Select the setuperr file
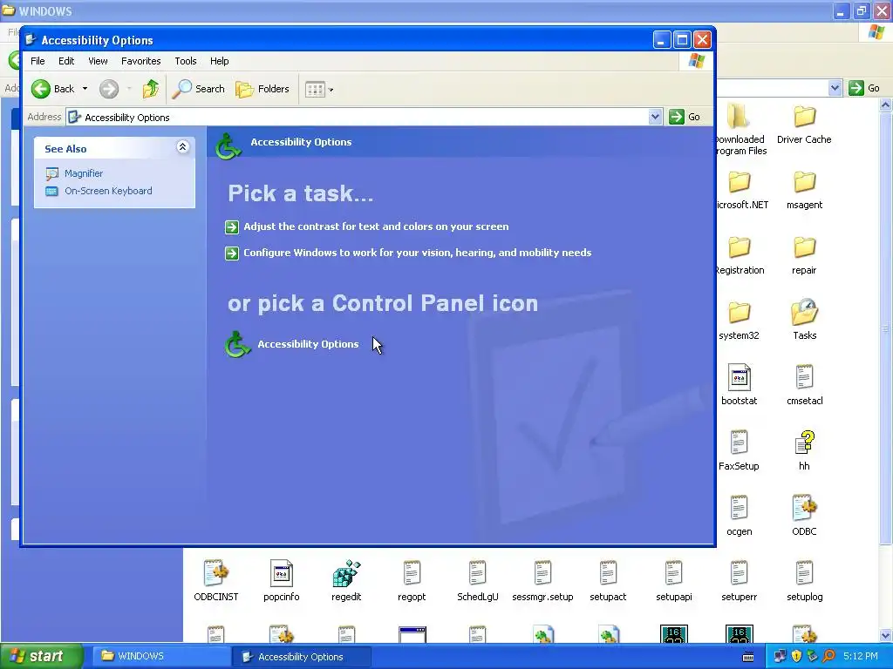This screenshot has width=893, height=669. click(740, 581)
